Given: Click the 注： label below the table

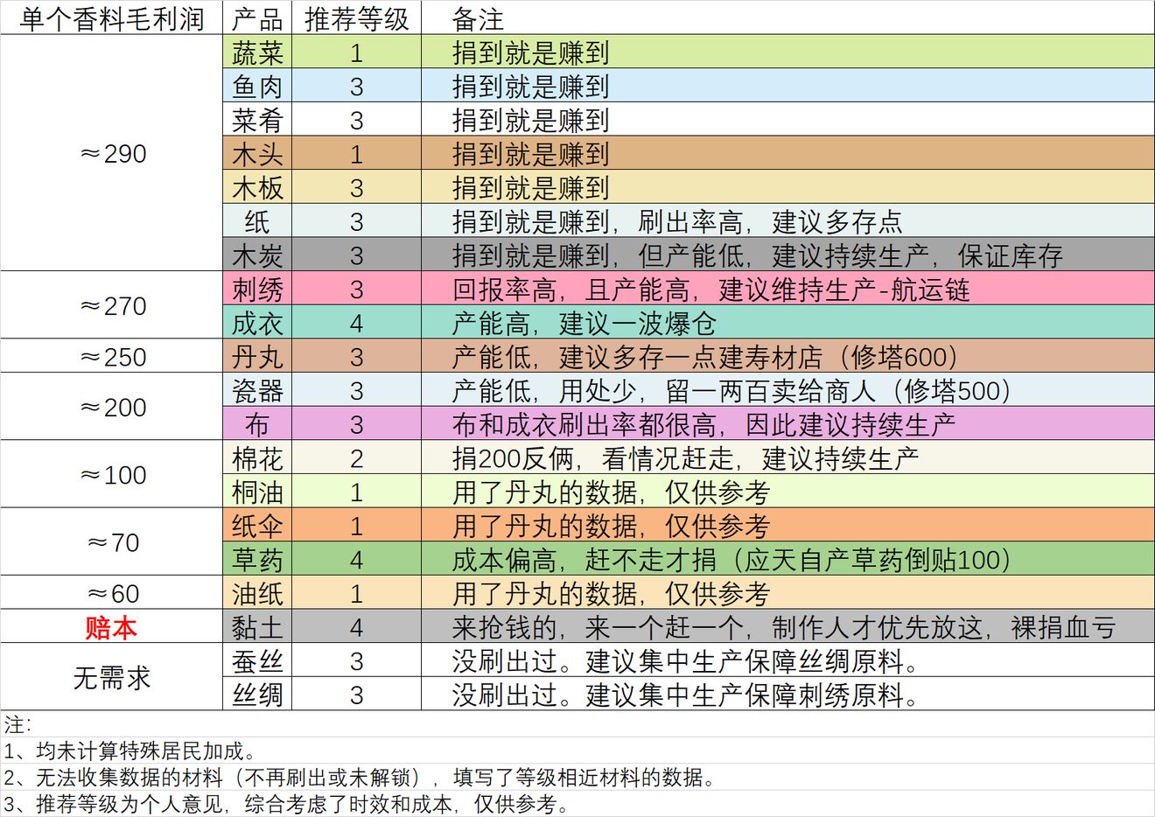Looking at the screenshot, I should (18, 724).
